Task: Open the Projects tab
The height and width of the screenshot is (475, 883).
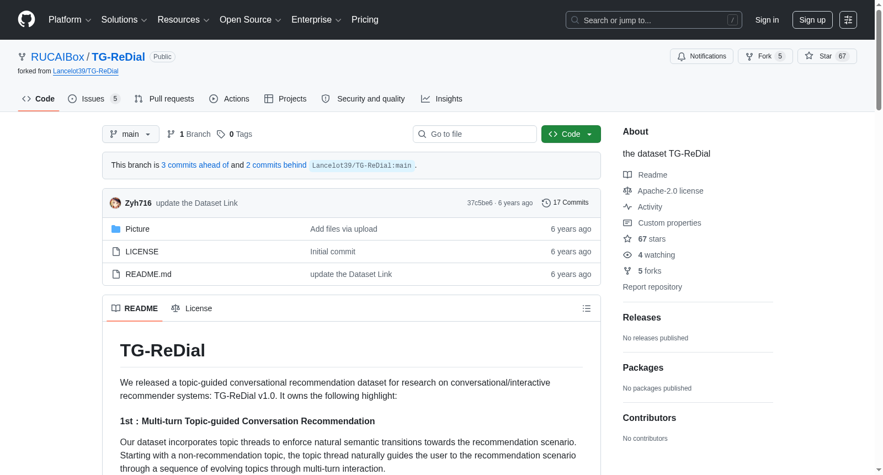Action: [x=285, y=99]
